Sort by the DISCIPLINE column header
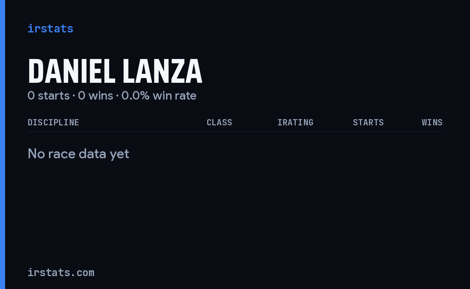This screenshot has height=289, width=470. (x=53, y=122)
